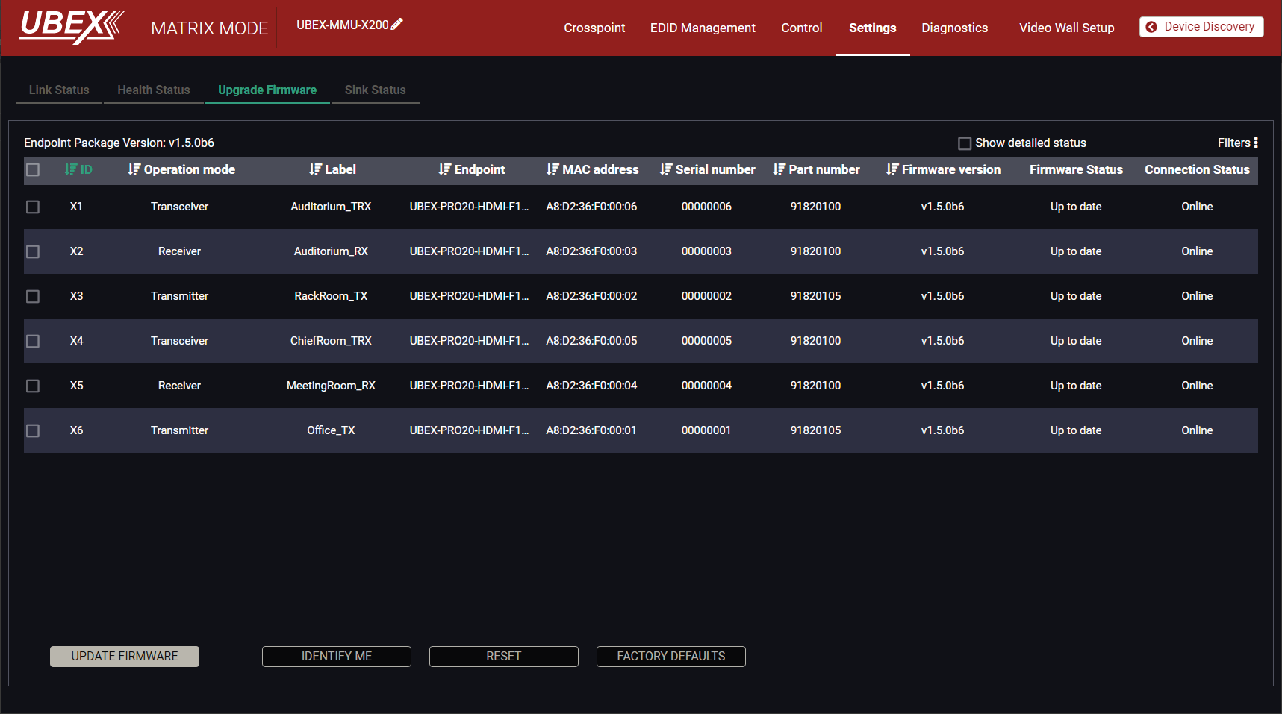This screenshot has height=714, width=1282.
Task: Click Device Discovery back arrow icon
Action: tap(1151, 27)
